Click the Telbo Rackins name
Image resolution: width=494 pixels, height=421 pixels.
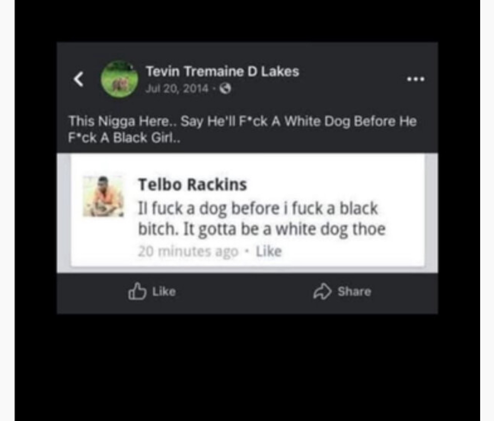[x=192, y=184]
